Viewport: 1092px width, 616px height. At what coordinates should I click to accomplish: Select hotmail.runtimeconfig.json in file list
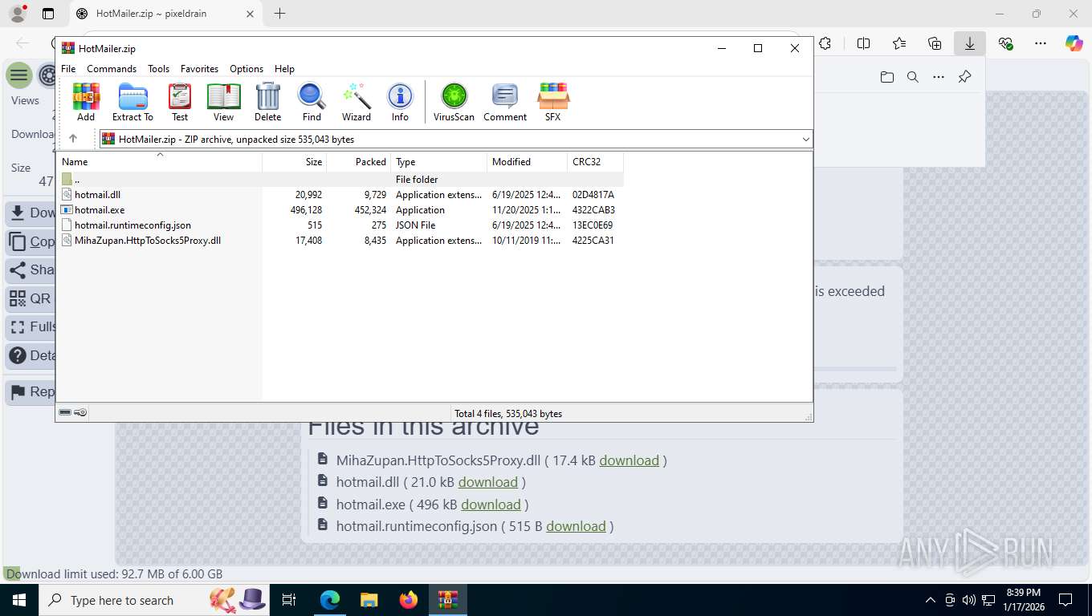tap(340, 225)
